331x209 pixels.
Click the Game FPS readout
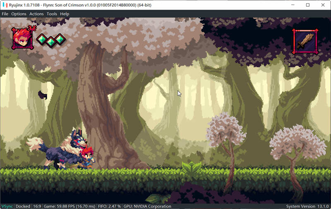[70, 206]
